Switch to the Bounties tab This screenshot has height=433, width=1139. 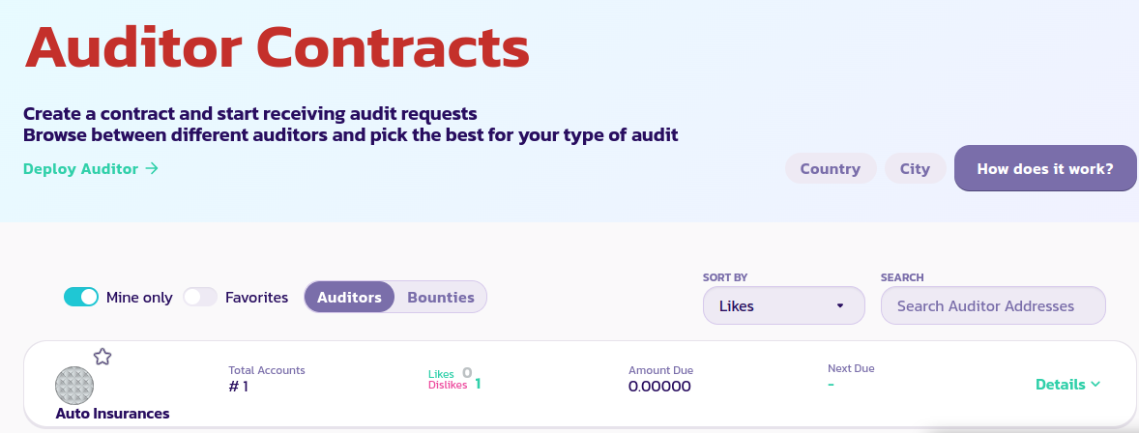(441, 298)
